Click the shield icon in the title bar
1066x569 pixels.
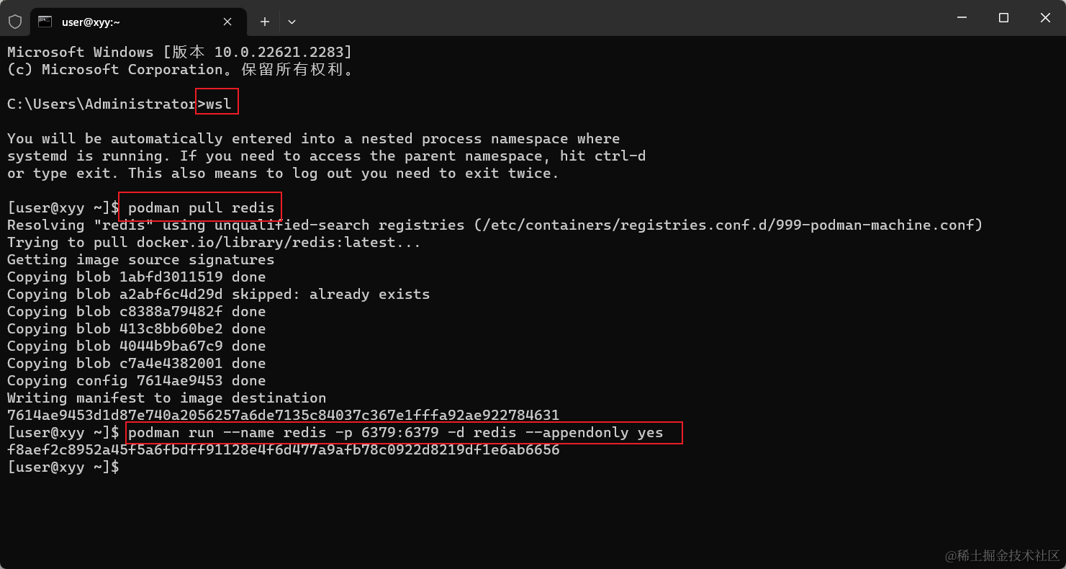point(14,21)
